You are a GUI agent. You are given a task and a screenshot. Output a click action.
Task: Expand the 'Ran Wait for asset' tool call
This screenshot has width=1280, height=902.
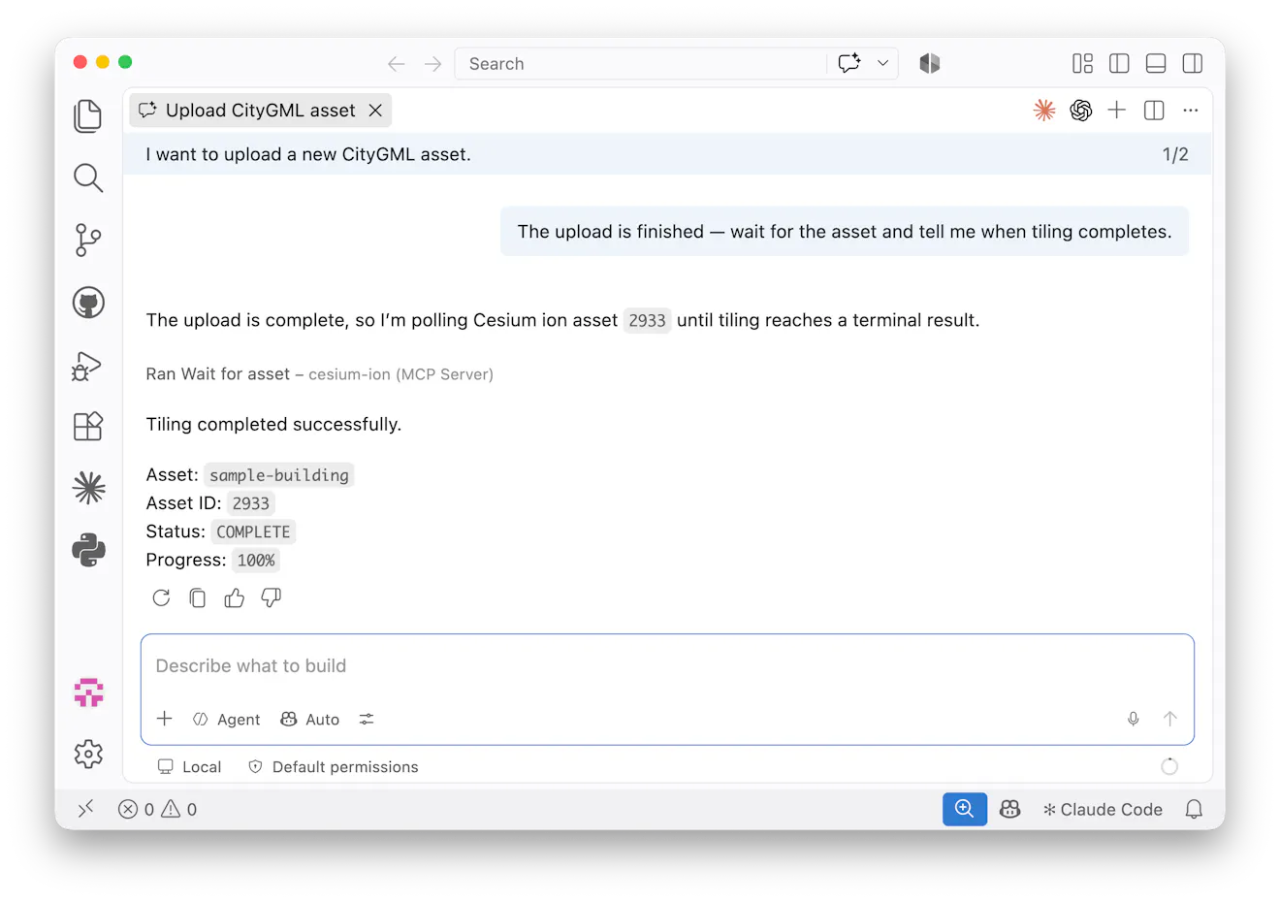[x=320, y=374]
